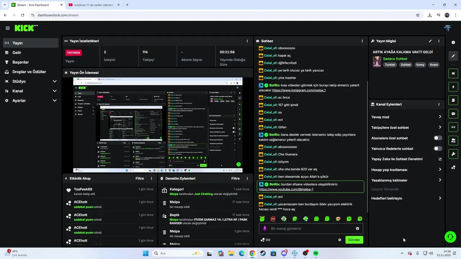Open the green headset support button
The height and width of the screenshot is (259, 461).
[450, 237]
